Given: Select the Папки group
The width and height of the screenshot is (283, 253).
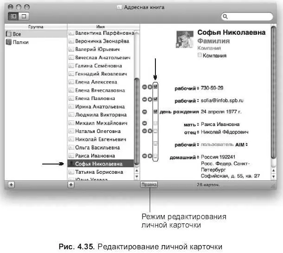Looking at the screenshot, I should coord(36,42).
